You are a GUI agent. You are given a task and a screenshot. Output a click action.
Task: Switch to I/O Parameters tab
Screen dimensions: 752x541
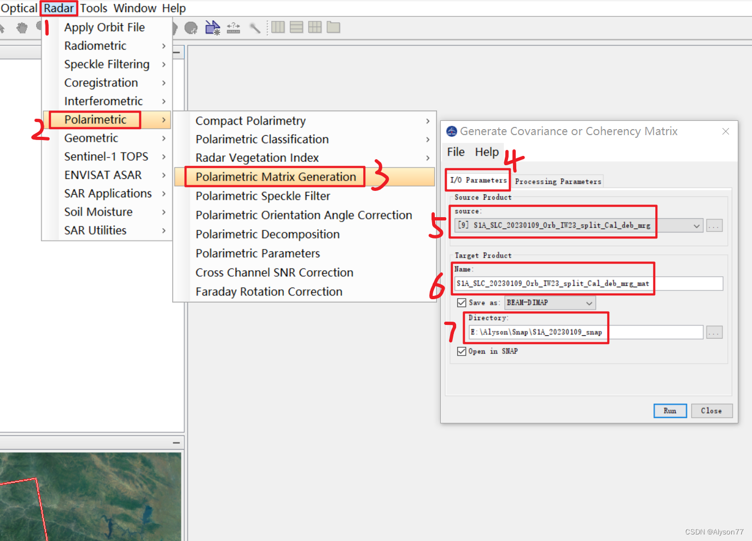(478, 180)
